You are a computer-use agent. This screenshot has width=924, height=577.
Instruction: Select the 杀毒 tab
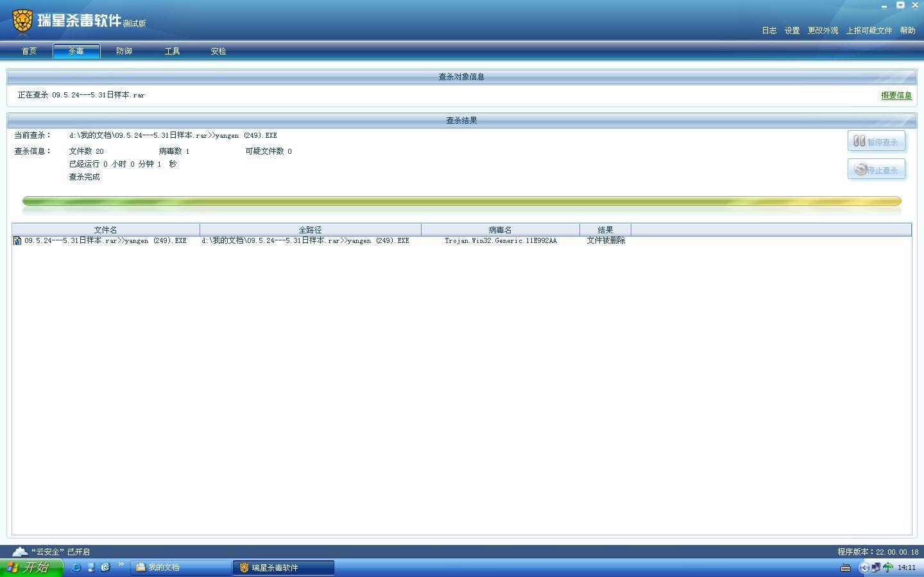pos(76,51)
